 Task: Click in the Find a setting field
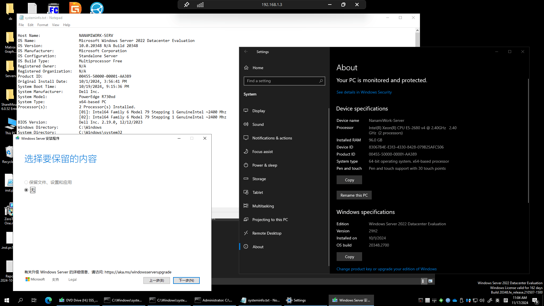280,81
